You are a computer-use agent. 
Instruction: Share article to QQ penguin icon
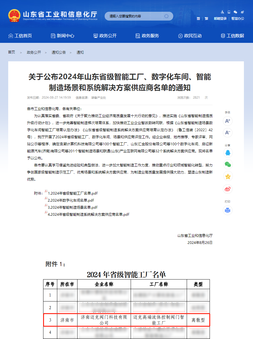(227, 153)
